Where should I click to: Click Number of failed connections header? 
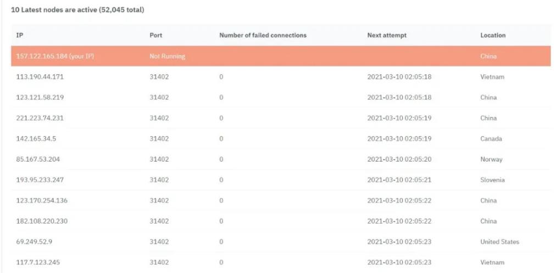pos(263,35)
